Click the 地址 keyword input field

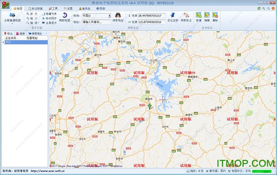96,22
